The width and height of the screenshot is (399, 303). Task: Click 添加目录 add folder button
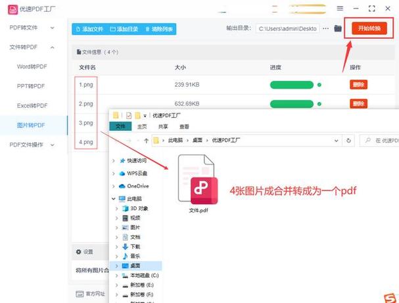[x=124, y=29]
